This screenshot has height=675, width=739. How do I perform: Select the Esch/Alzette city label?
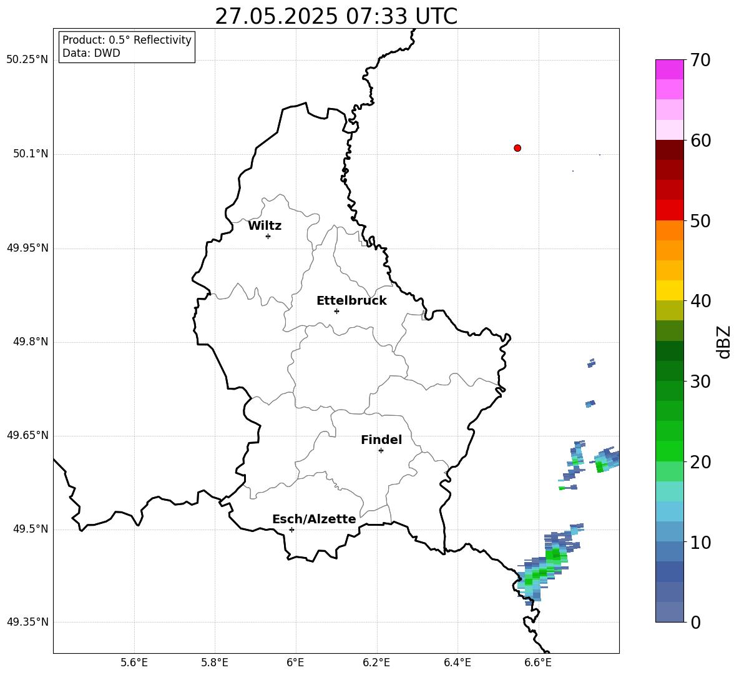point(314,519)
